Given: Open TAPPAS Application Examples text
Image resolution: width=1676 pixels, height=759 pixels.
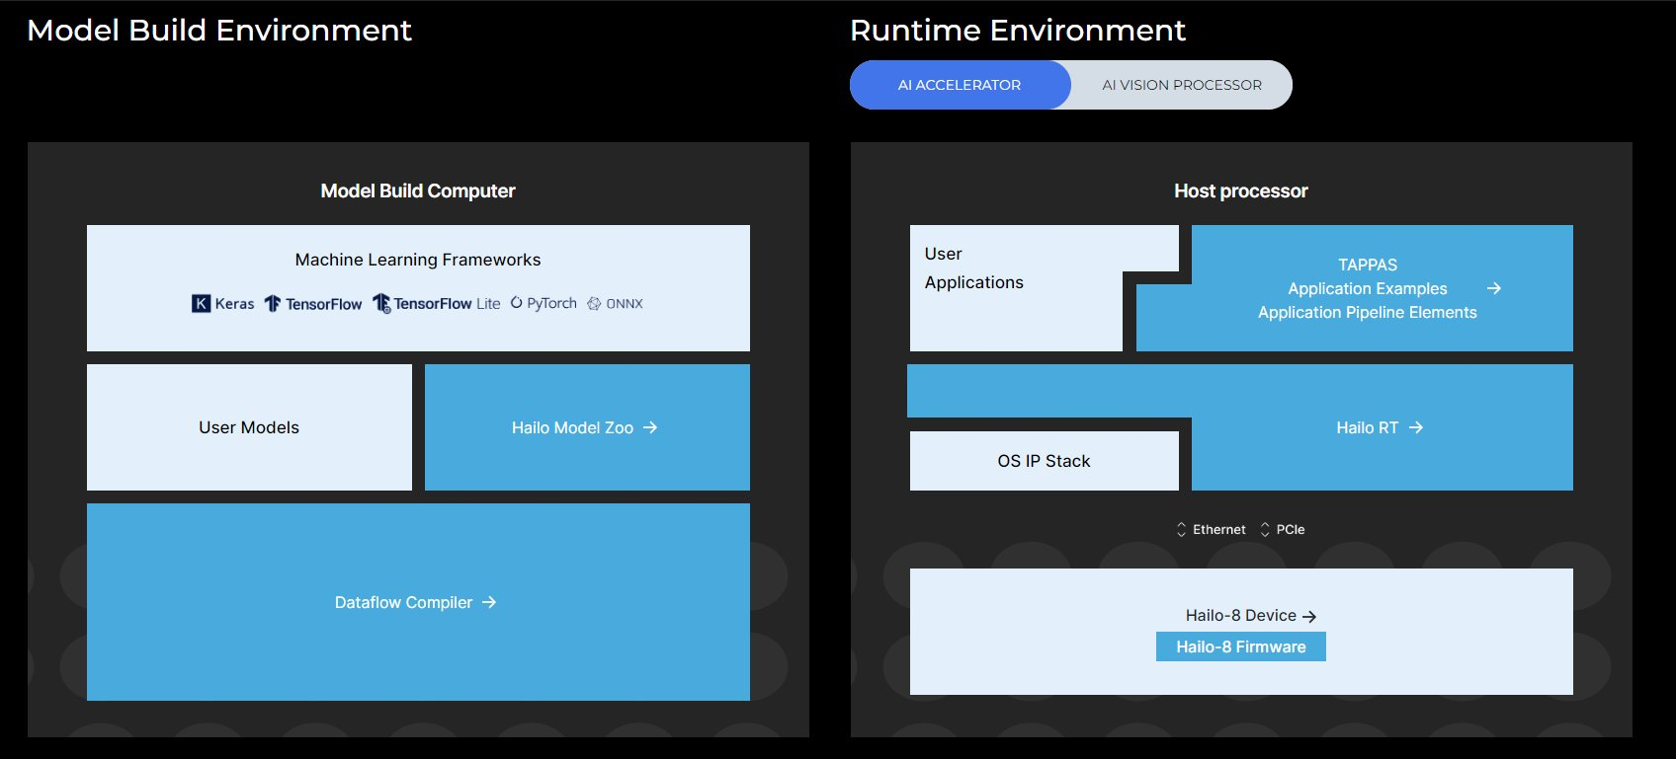Looking at the screenshot, I should pyautogui.click(x=1367, y=288).
